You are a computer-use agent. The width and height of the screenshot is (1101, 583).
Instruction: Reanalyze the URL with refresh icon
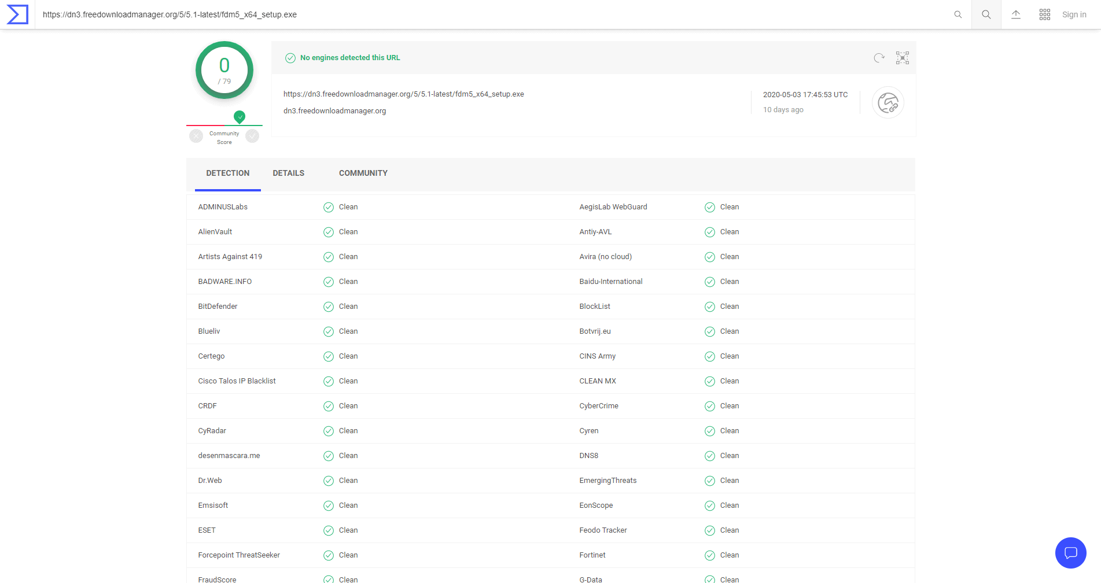point(879,58)
